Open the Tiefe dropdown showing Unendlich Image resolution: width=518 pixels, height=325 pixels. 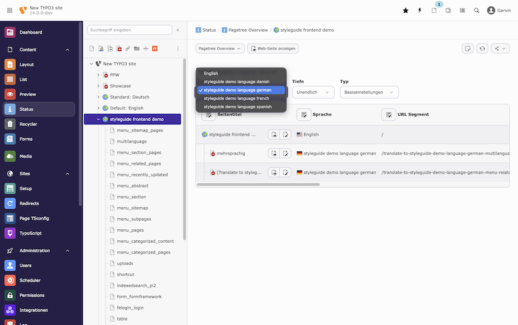coord(313,93)
